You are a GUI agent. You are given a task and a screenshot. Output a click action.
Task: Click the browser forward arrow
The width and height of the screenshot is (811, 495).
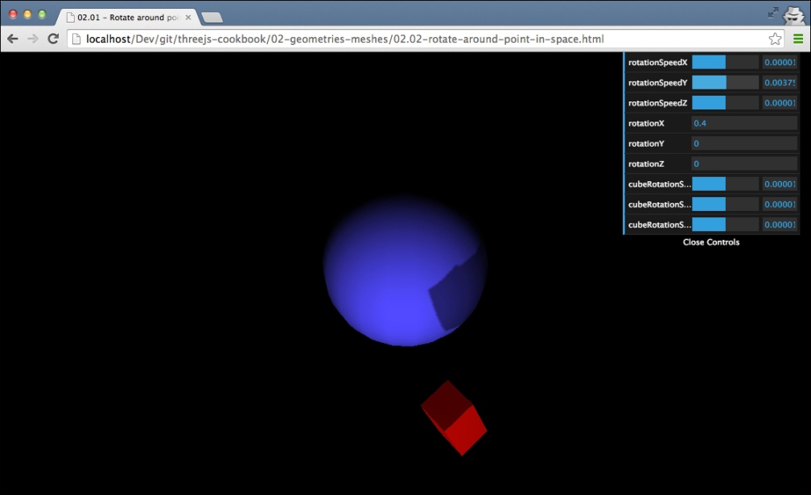32,39
